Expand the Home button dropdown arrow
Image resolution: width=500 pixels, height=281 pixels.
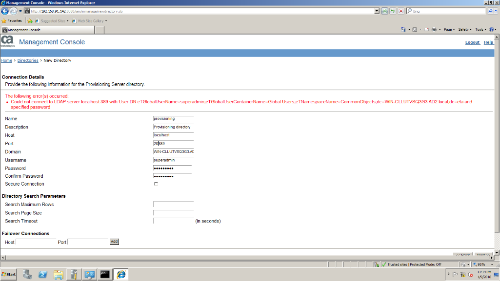point(409,30)
